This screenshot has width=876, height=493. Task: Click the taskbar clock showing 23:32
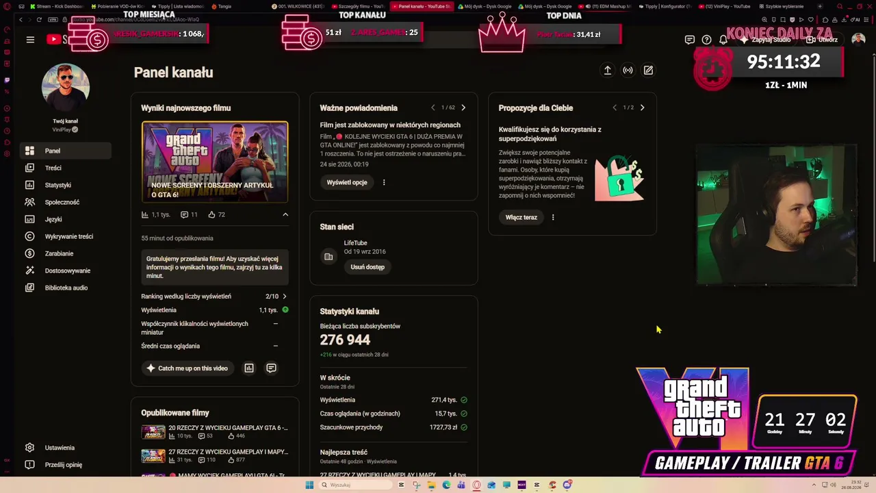click(852, 485)
